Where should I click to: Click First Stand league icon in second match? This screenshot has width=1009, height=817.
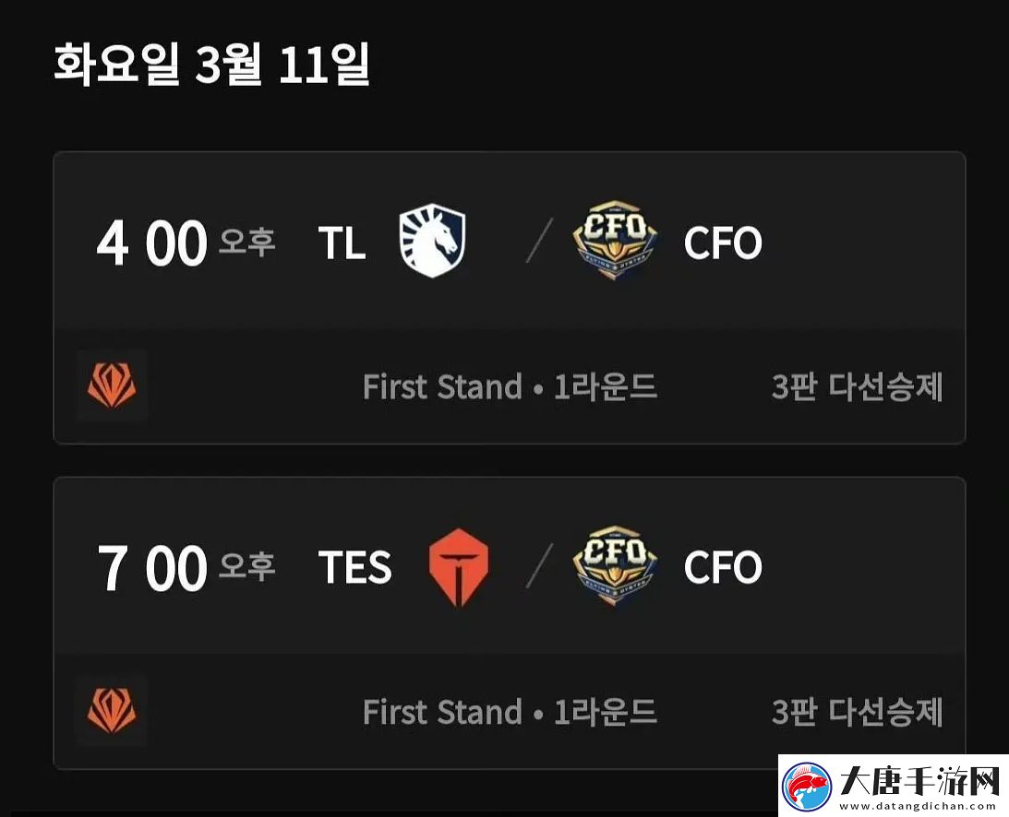[x=112, y=710]
